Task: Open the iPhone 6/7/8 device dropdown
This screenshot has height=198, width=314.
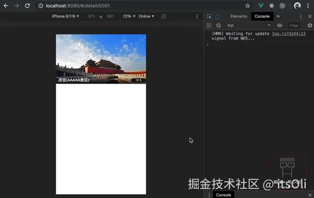Action: [65, 16]
